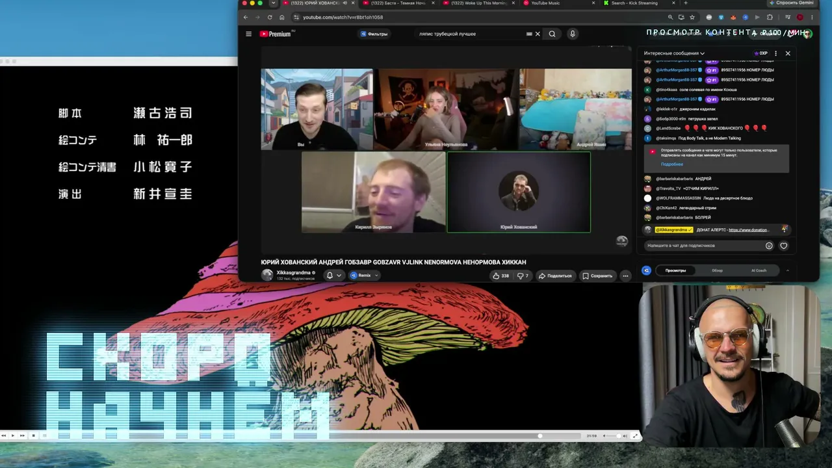Click the Юрий Хованский video tile
Image resolution: width=832 pixels, height=468 pixels.
(519, 192)
